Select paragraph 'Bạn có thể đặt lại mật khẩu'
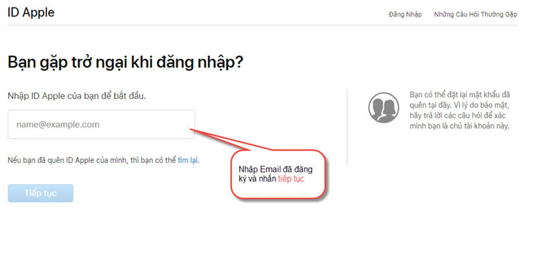This screenshot has width=545, height=257. [x=460, y=110]
